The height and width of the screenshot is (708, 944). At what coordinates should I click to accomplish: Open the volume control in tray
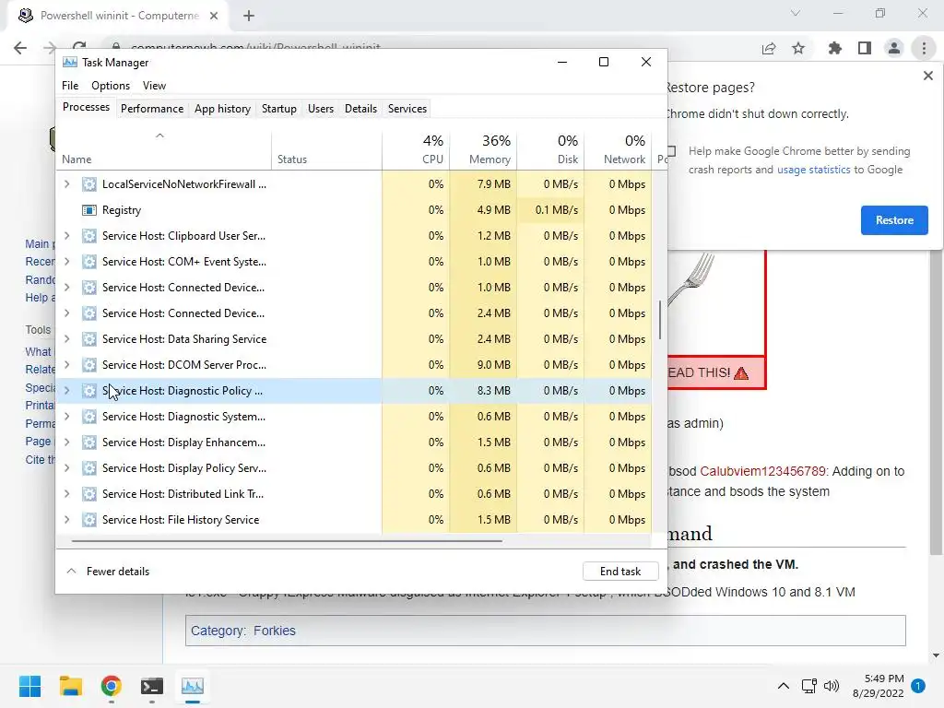832,686
